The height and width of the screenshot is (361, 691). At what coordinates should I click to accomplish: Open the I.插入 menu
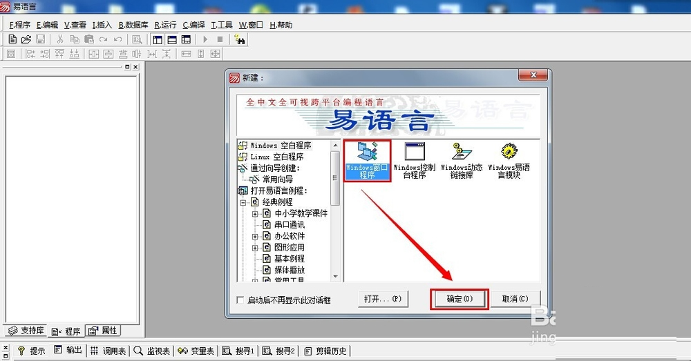click(102, 25)
